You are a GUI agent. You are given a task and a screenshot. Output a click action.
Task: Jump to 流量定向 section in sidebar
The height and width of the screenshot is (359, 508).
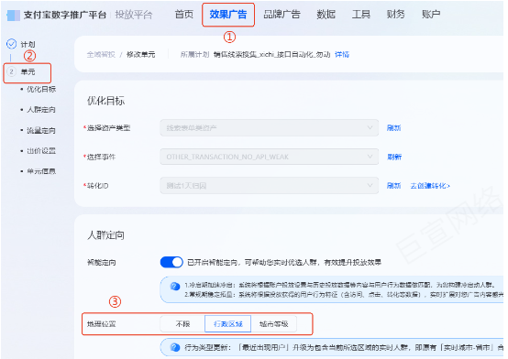41,130
